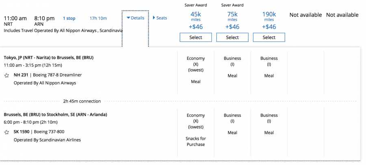
Task: Click the 2h 45m connection label
Action: (x=82, y=101)
